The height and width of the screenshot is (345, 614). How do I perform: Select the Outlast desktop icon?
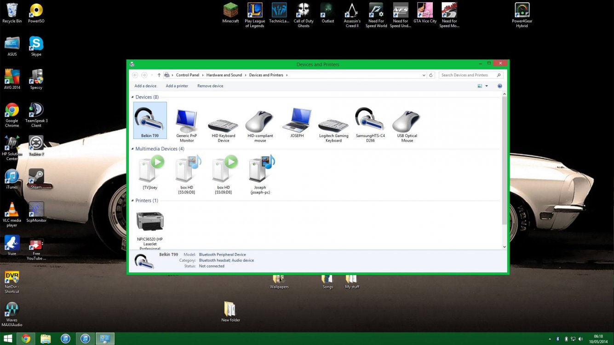pos(328,13)
